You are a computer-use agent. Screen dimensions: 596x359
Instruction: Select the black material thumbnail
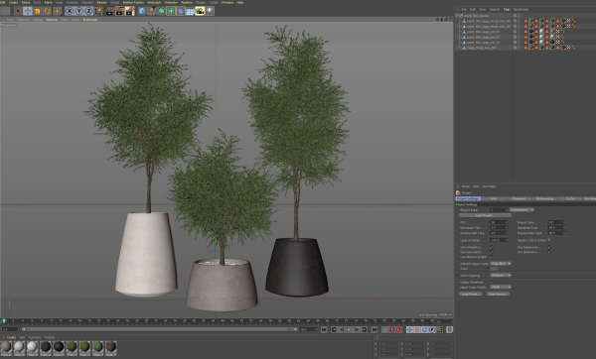[59, 347]
